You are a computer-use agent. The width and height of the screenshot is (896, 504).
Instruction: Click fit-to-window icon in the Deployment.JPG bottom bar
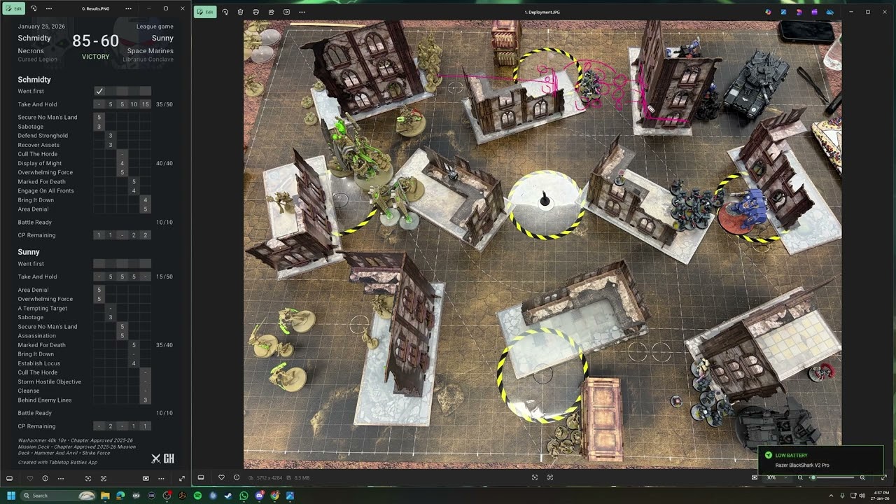pos(535,477)
